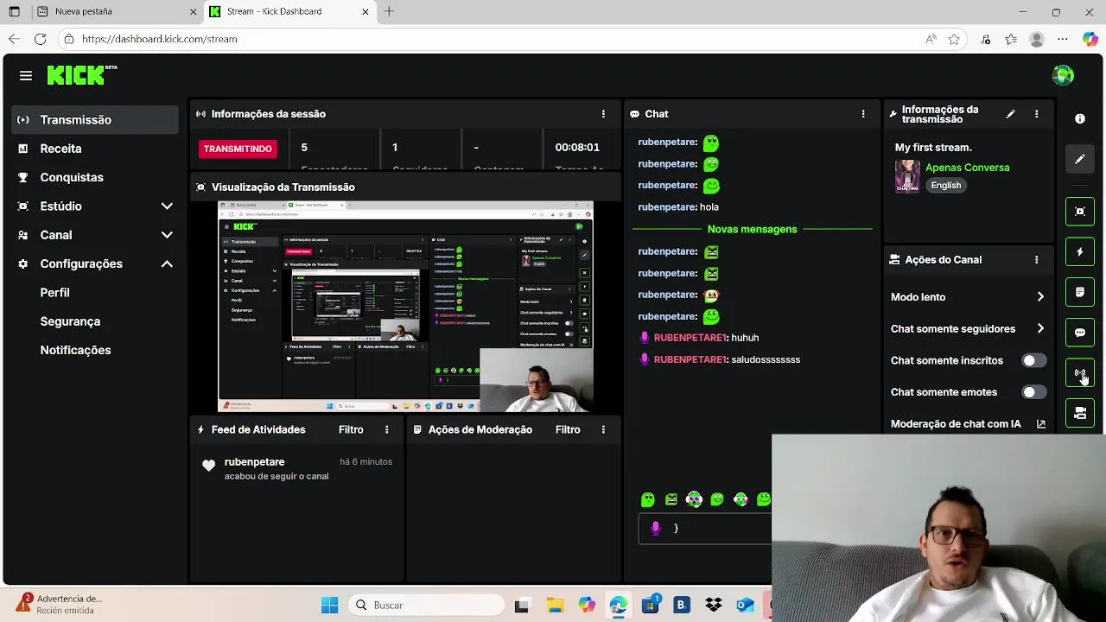This screenshot has height=622, width=1106.
Task: Expand the Estúdio sidebar section
Action: click(167, 206)
